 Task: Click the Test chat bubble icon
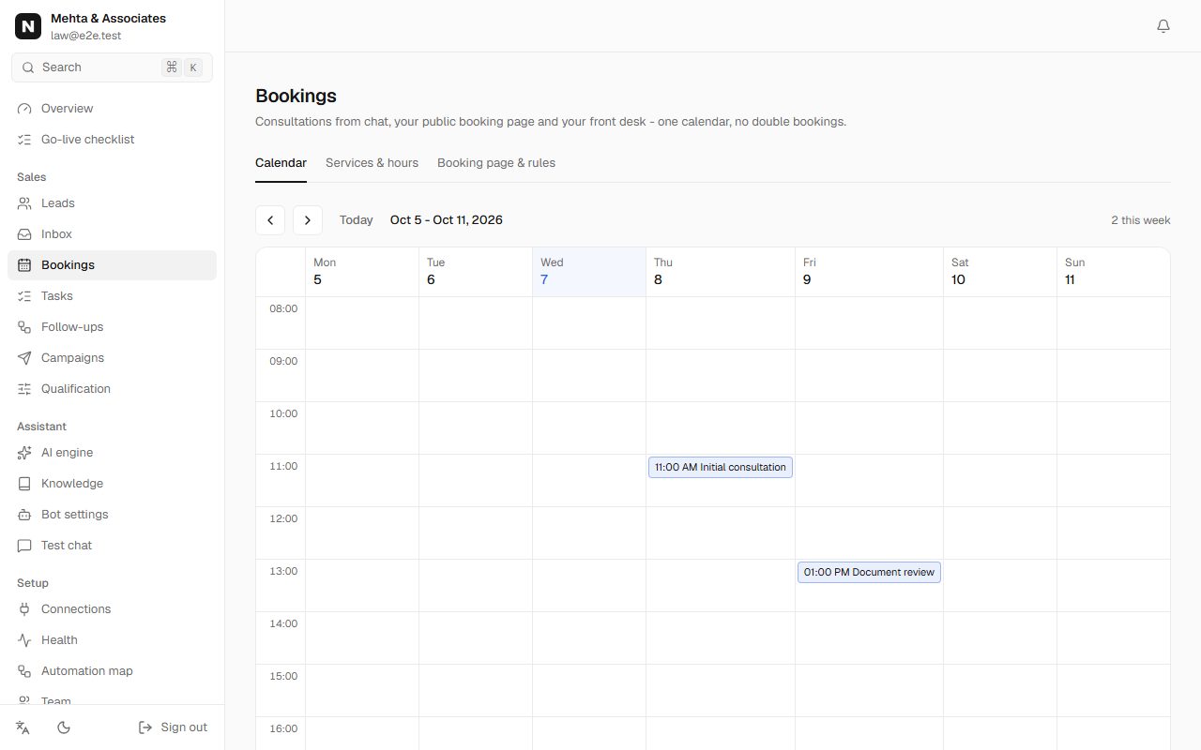point(24,546)
